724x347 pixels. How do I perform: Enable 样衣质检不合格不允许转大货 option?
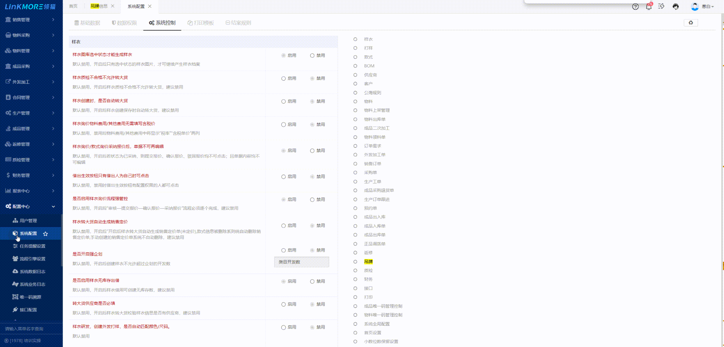point(283,79)
